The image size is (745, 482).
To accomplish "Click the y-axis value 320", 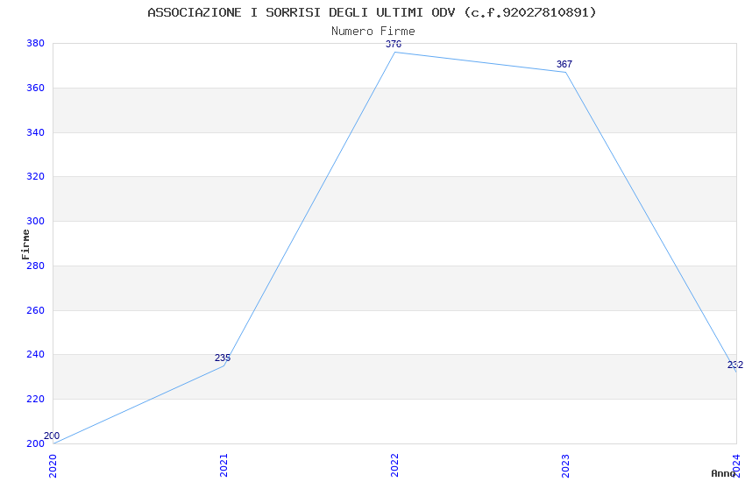I will tap(36, 177).
